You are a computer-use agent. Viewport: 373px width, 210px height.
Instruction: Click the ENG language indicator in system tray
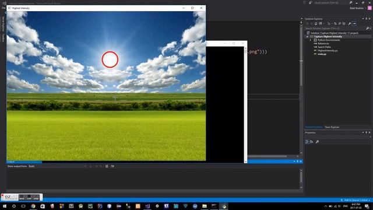(346, 206)
